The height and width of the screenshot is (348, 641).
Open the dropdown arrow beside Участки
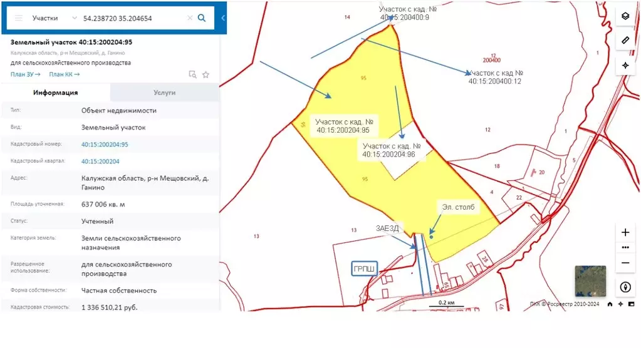click(x=74, y=18)
